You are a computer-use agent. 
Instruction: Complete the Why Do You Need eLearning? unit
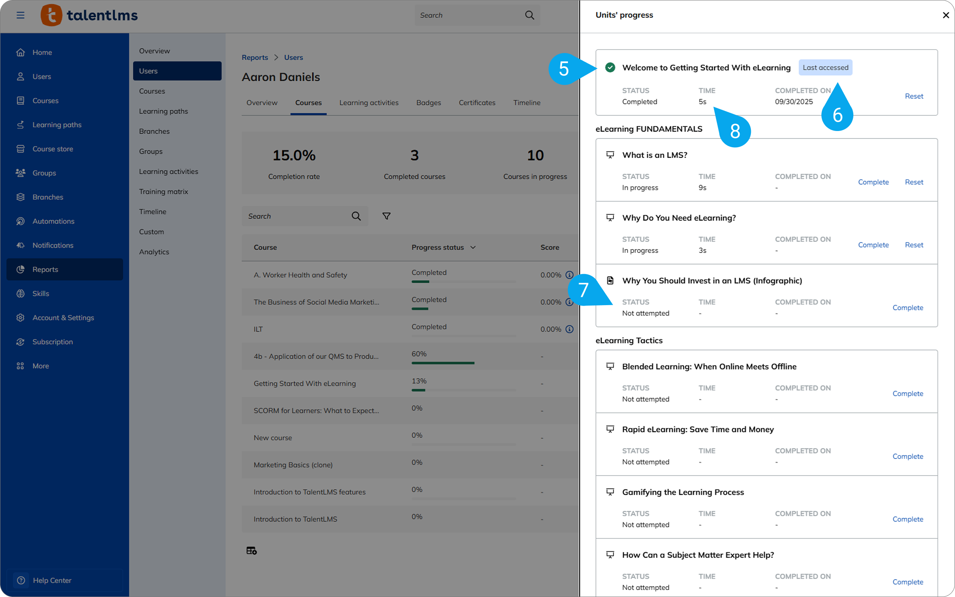click(x=873, y=245)
